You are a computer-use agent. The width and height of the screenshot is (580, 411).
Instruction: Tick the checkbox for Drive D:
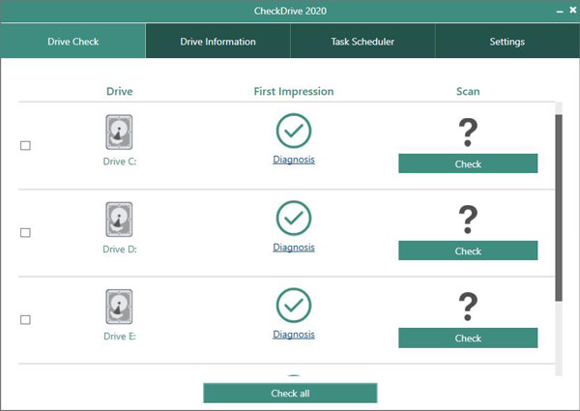(x=25, y=233)
